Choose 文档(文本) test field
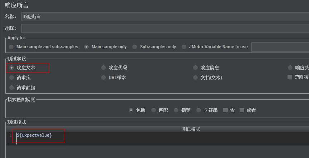309x158 pixels. 195,78
